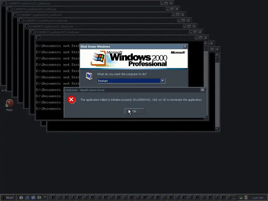The width and height of the screenshot is (268, 201).
Task: Open system menu icon of rearmost cmd.exe window
Action: pyautogui.click(x=3, y=3)
